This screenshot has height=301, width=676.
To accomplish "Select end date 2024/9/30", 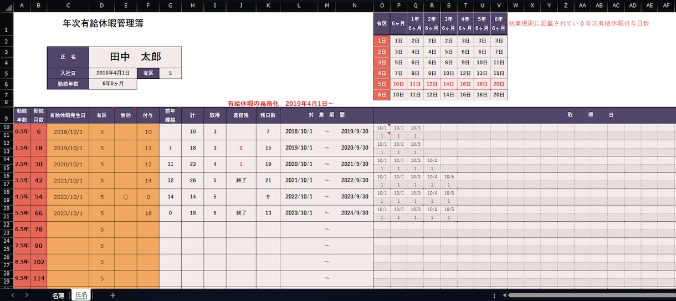I will click(x=355, y=213).
